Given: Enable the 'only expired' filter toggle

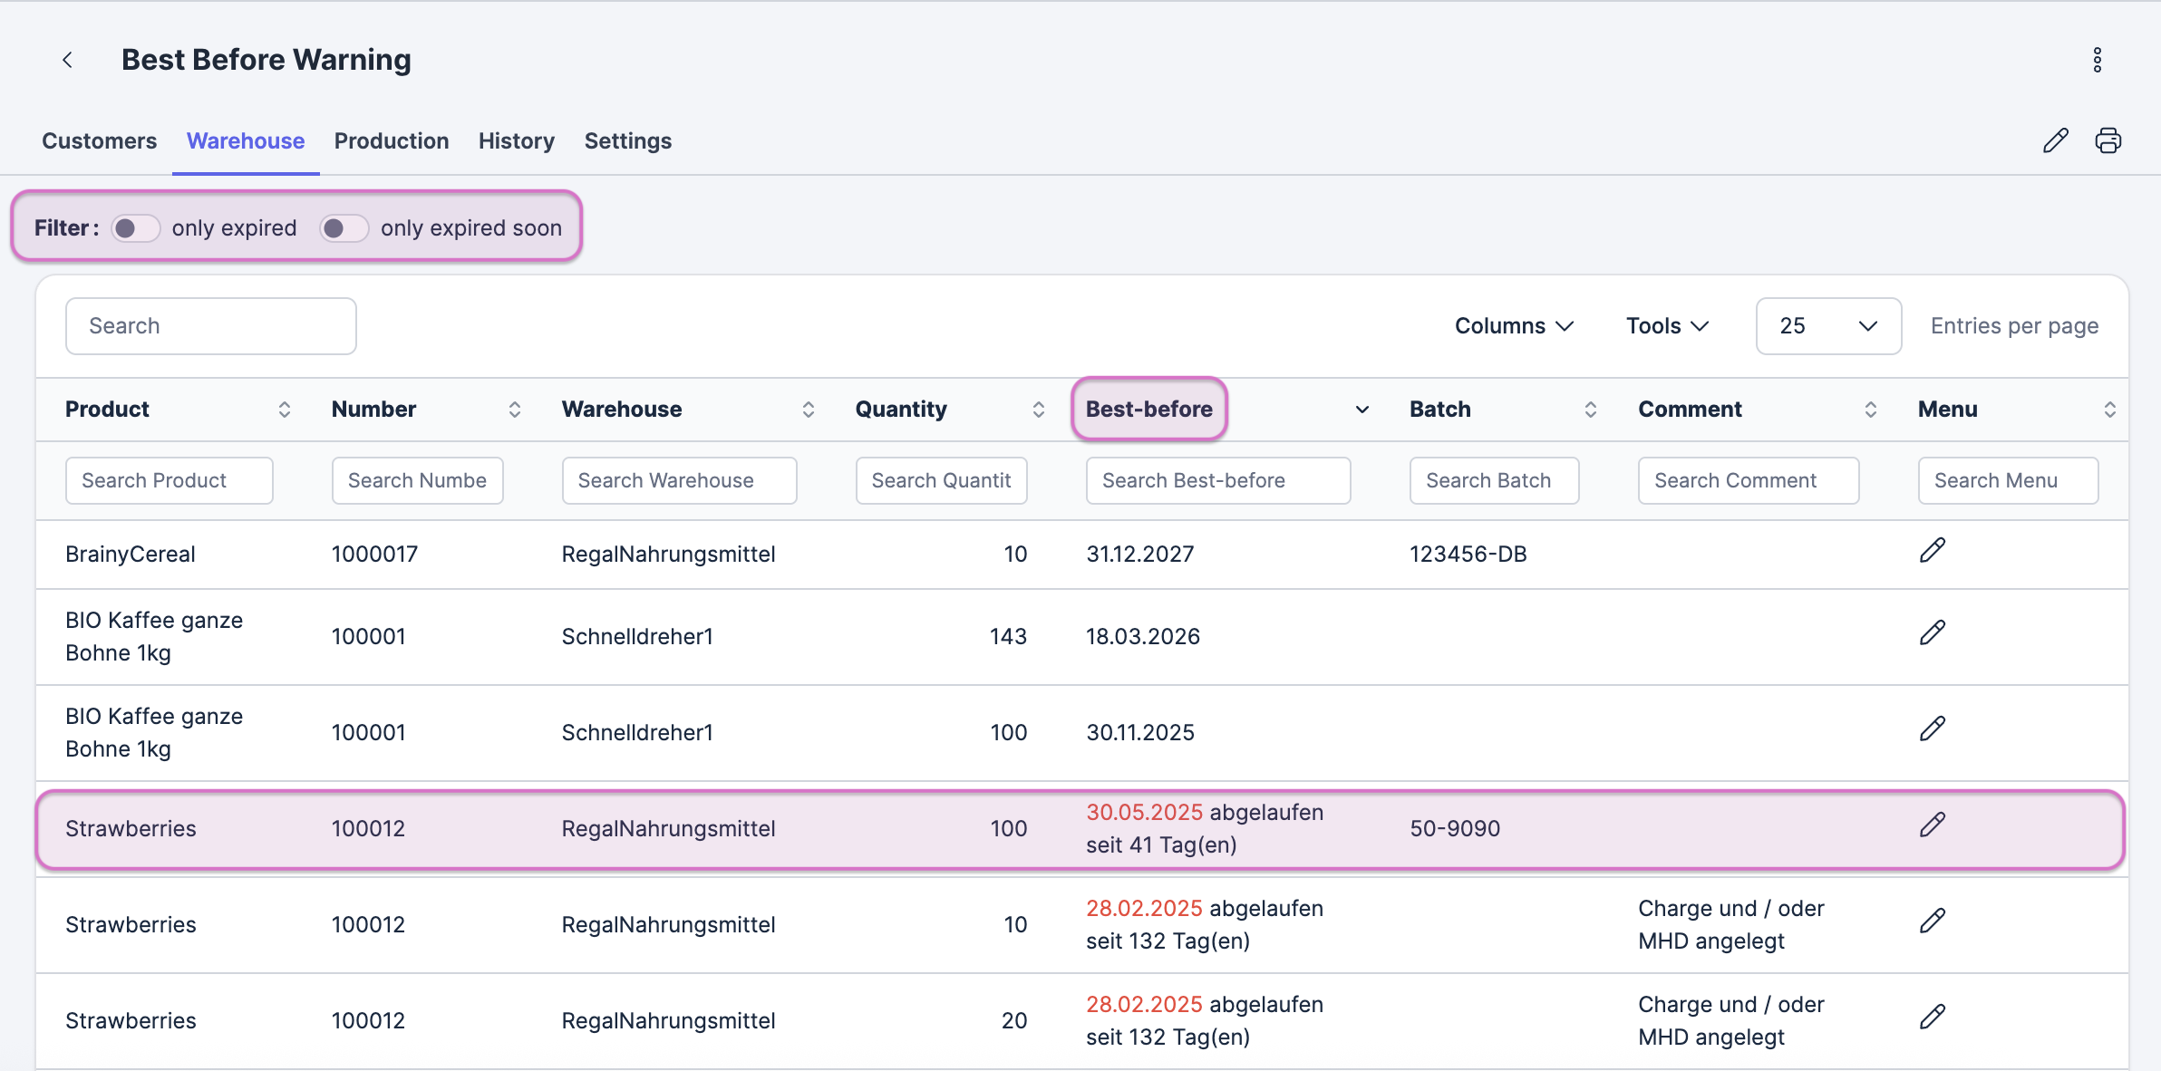Looking at the screenshot, I should (136, 228).
